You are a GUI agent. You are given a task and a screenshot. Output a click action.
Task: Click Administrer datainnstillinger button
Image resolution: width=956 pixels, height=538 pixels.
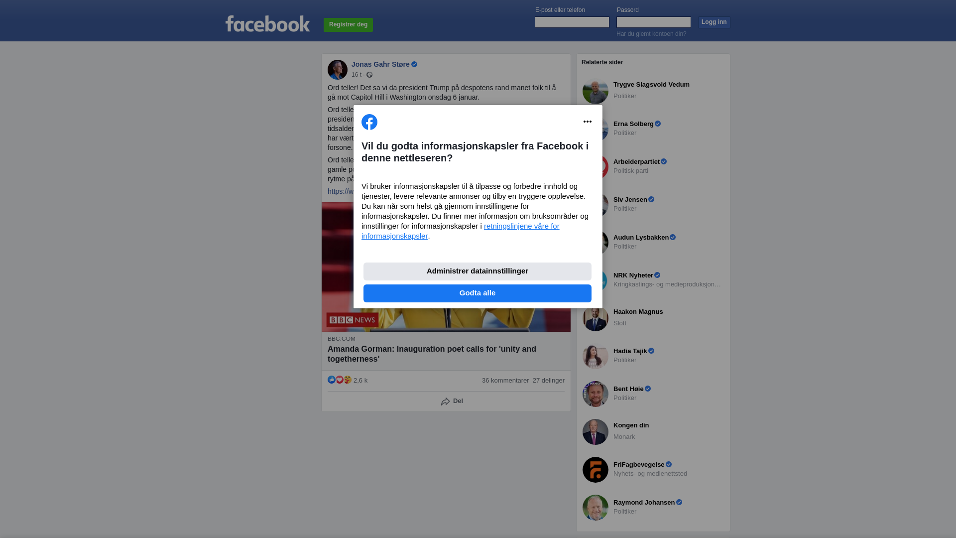click(478, 271)
